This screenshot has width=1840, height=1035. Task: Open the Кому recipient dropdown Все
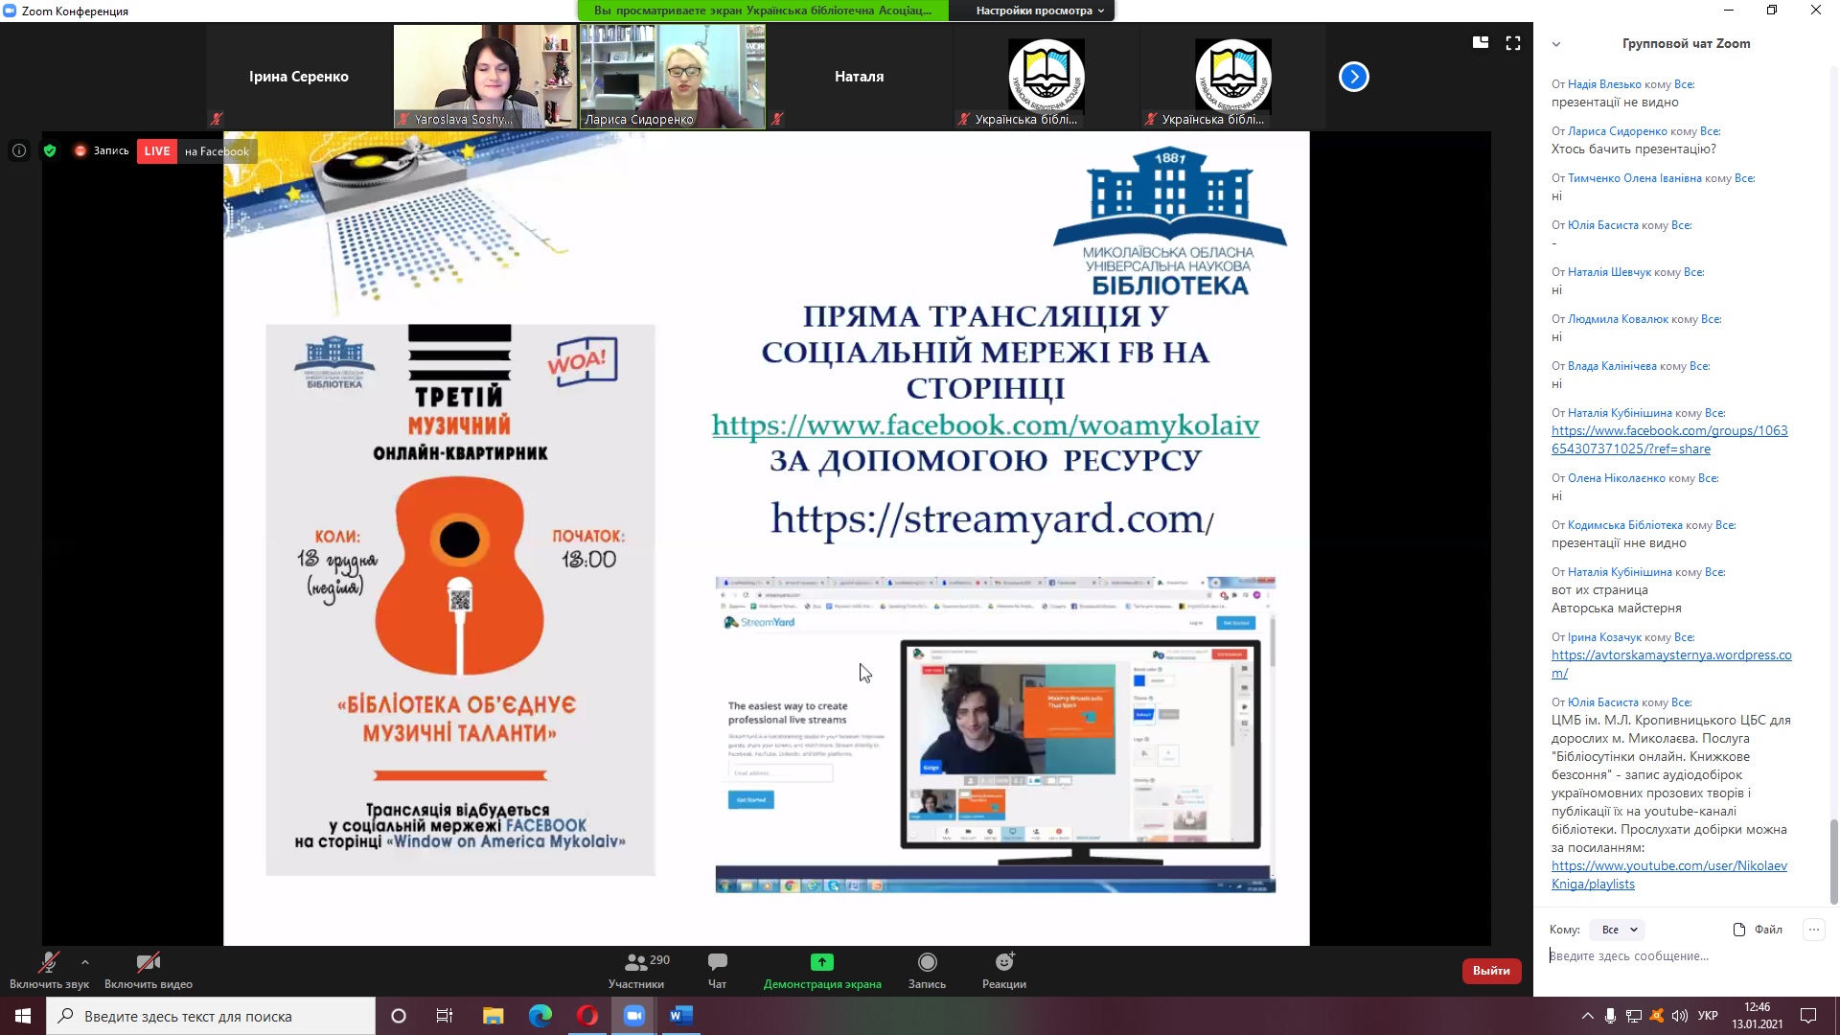click(1618, 930)
